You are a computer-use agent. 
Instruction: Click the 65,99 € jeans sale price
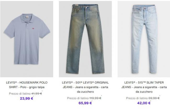tap(85, 103)
